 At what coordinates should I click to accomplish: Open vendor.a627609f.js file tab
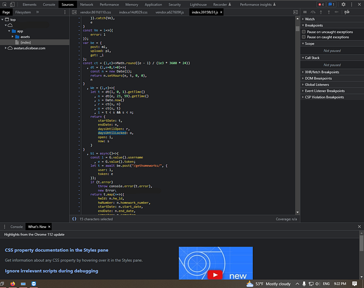170,12
